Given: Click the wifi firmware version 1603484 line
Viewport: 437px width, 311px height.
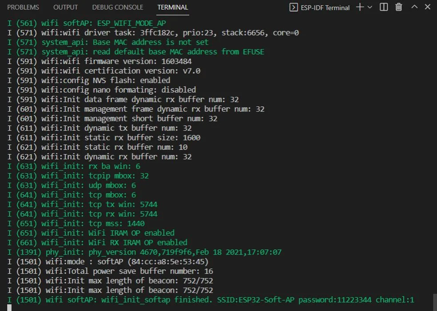Looking at the screenshot, I should [99, 61].
